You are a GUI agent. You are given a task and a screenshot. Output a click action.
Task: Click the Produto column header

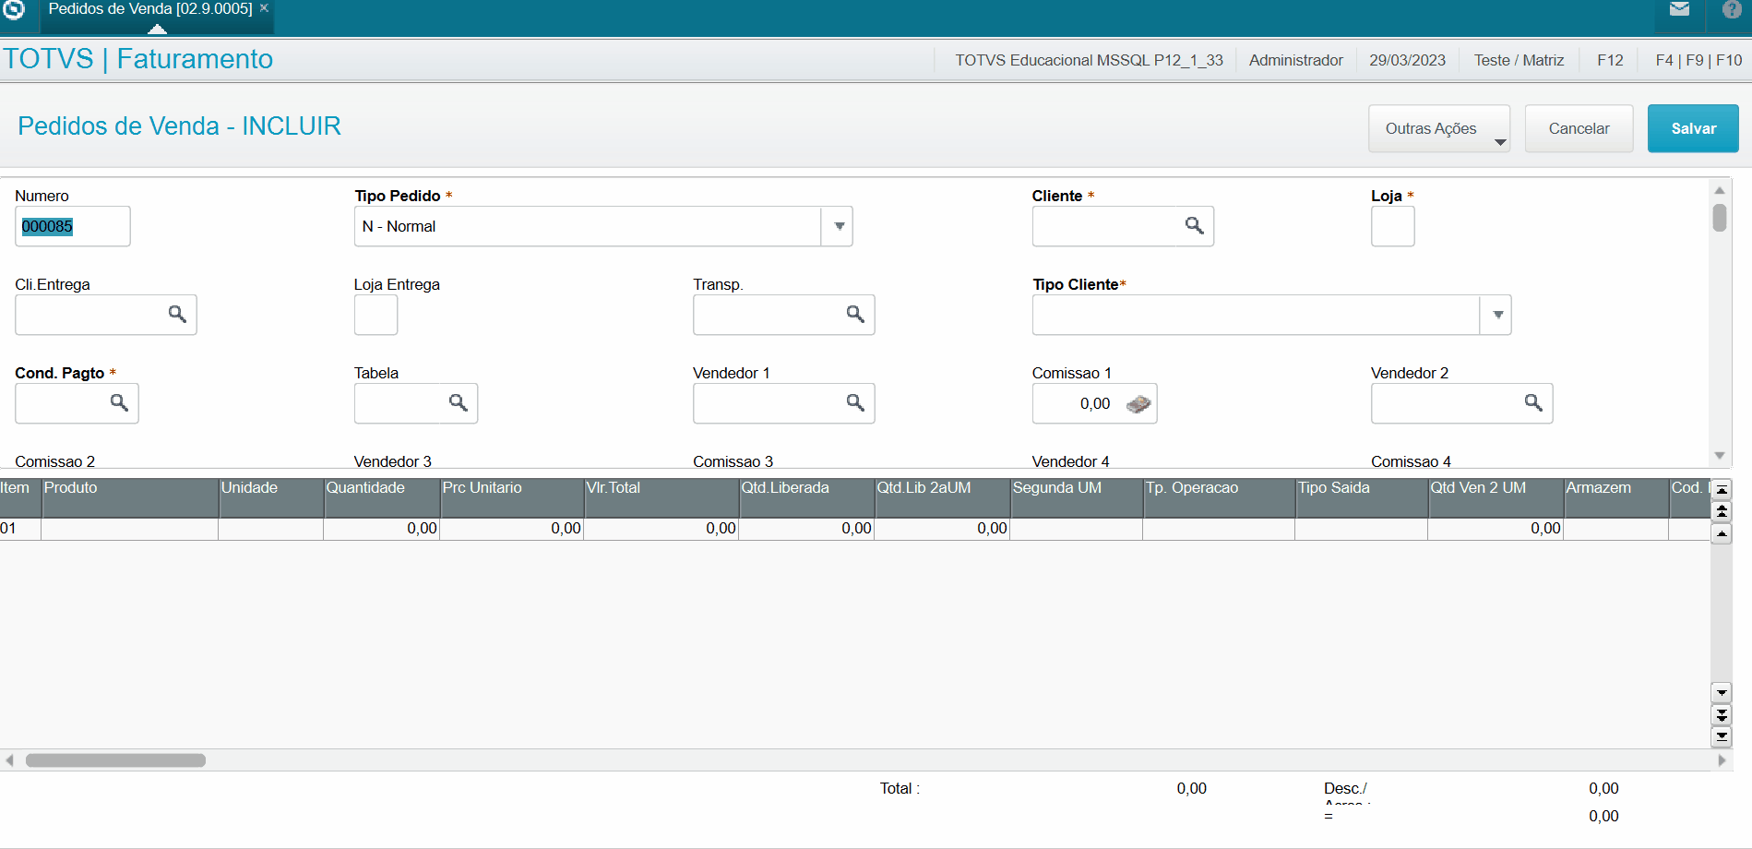129,497
